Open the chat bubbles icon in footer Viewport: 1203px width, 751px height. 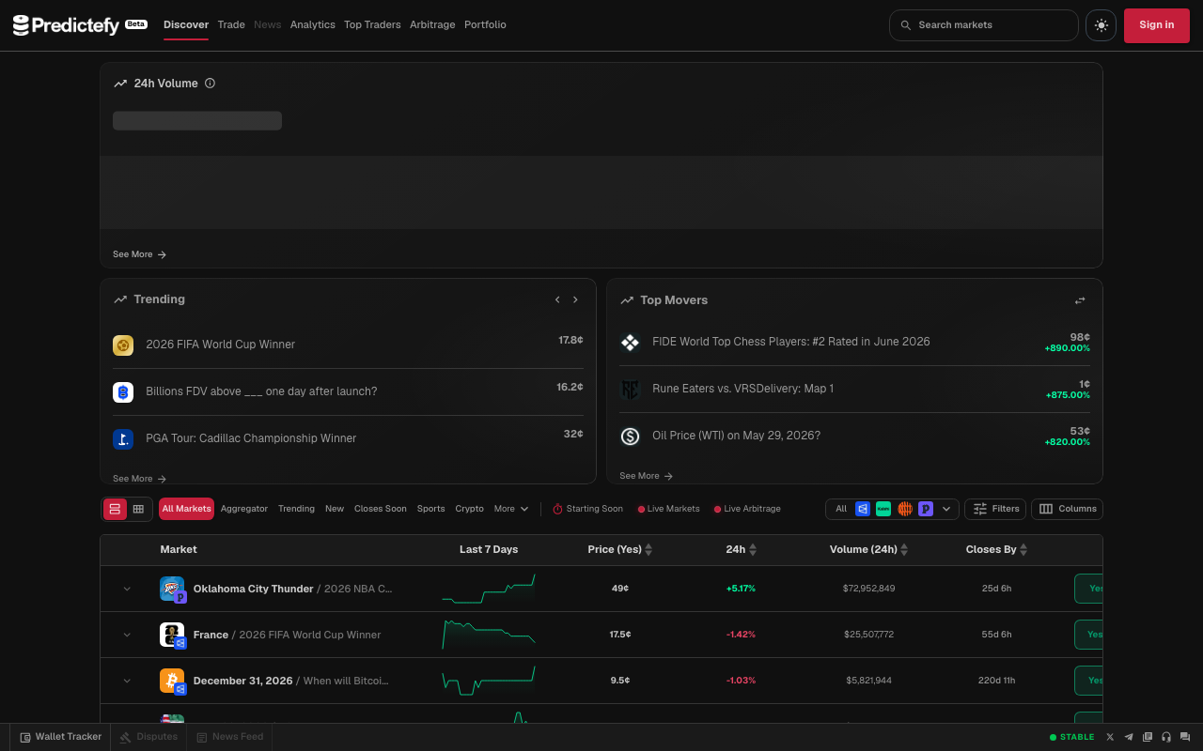(1185, 737)
